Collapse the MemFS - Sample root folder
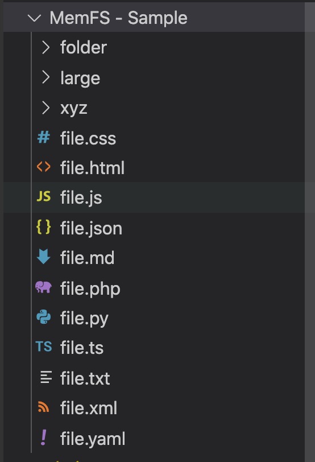The image size is (315, 462). [x=34, y=18]
